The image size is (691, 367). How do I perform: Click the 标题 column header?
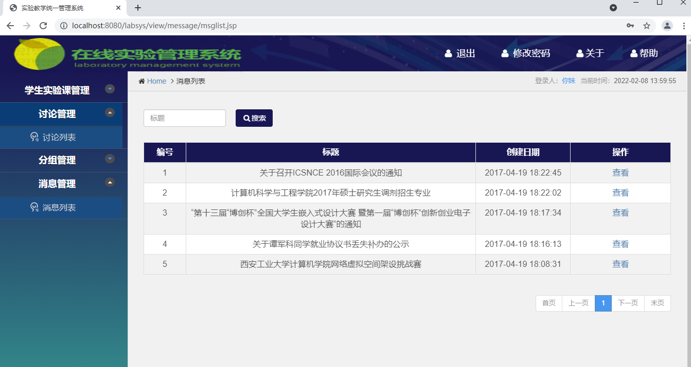(331, 152)
